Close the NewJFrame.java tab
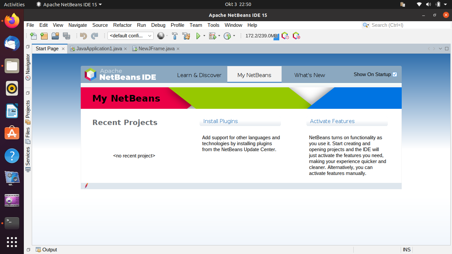 click(x=178, y=49)
